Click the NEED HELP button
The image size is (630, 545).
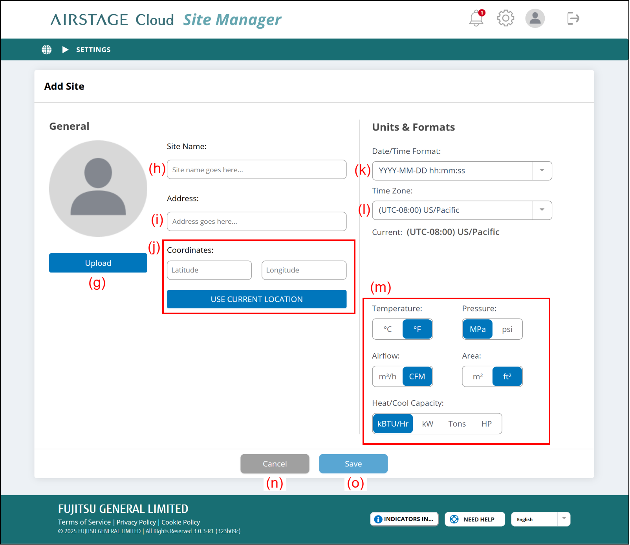point(474,519)
